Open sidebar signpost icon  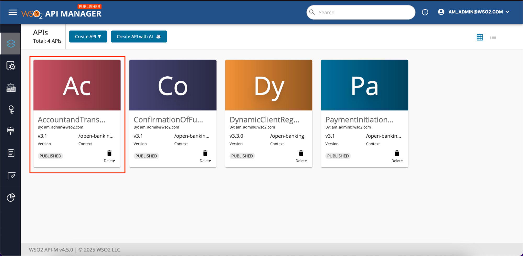pyautogui.click(x=11, y=131)
